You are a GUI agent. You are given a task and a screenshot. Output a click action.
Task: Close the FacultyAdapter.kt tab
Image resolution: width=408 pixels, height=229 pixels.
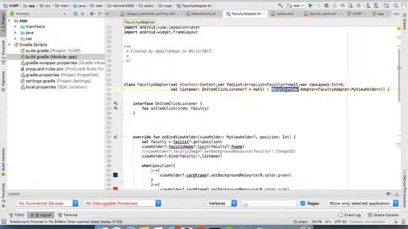(x=264, y=14)
